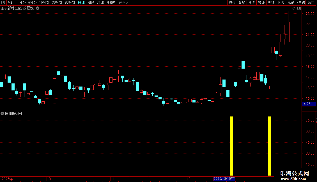Expand the 股朋指标网 indicator dropdown
The image size is (317, 182).
pyautogui.click(x=2, y=114)
